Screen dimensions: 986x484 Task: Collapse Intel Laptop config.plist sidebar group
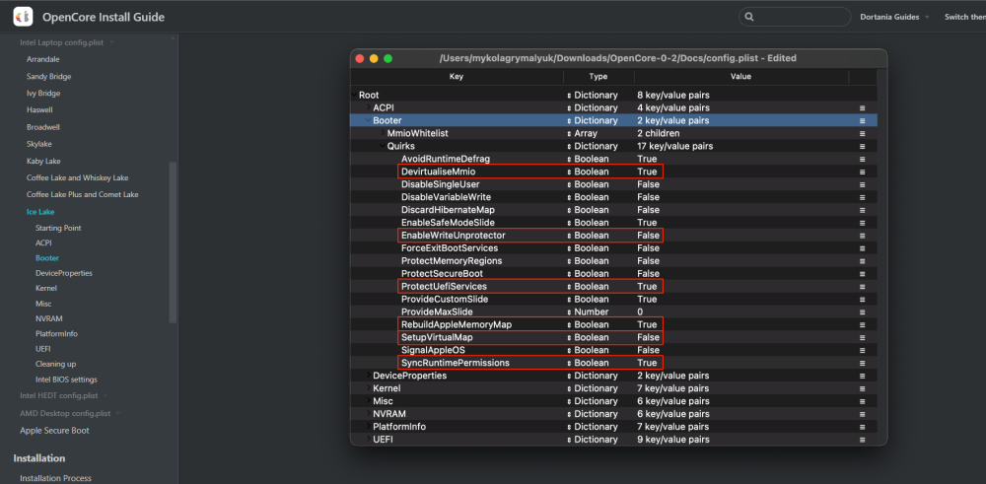pos(67,42)
